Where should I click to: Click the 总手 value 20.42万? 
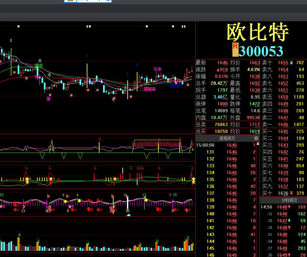coord(219,83)
